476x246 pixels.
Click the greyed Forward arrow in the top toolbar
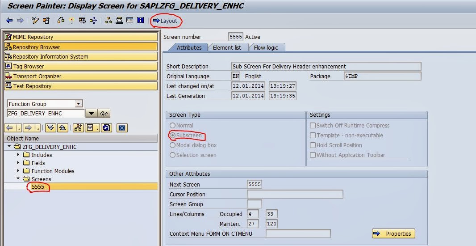[x=20, y=21]
